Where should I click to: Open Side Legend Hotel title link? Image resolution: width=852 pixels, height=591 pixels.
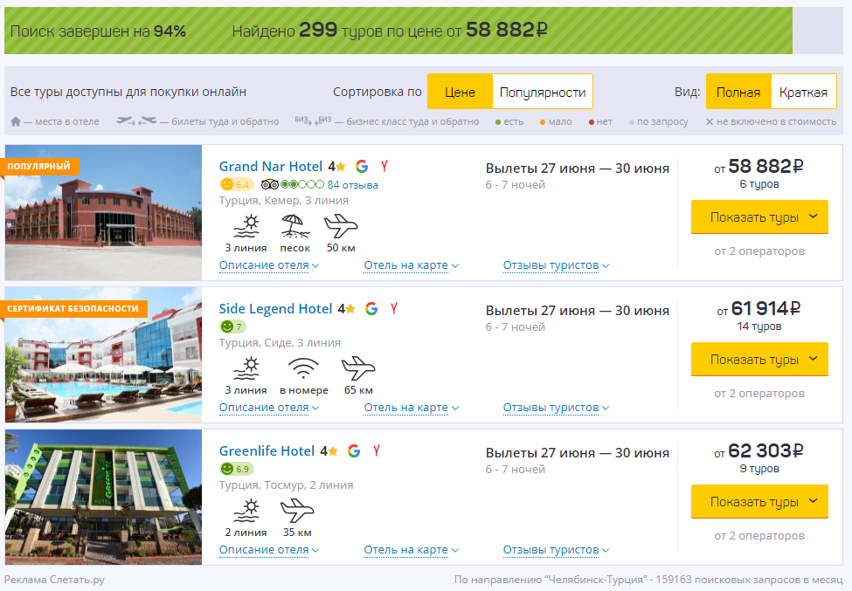275,308
